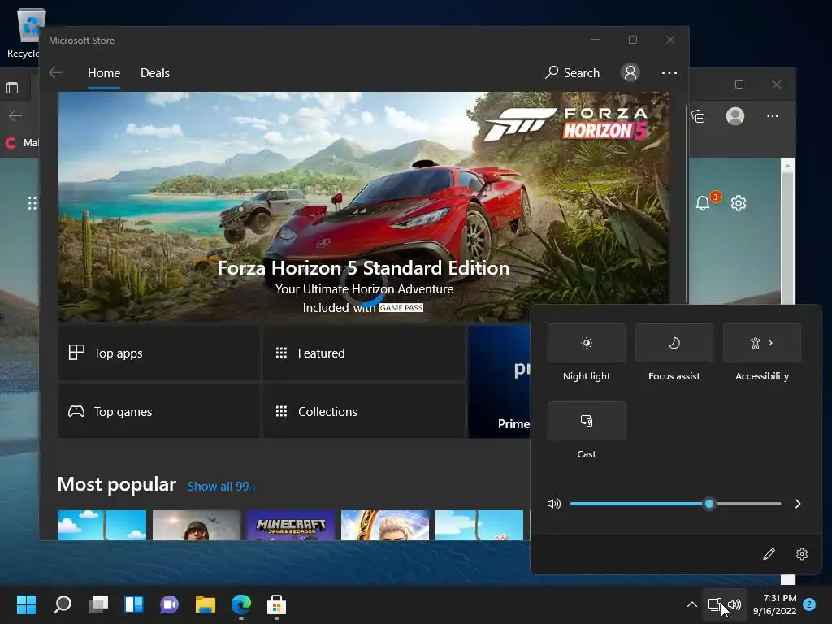Click the Microsoft Store taskbar icon
Viewport: 832px width, 624px height.
pyautogui.click(x=276, y=604)
